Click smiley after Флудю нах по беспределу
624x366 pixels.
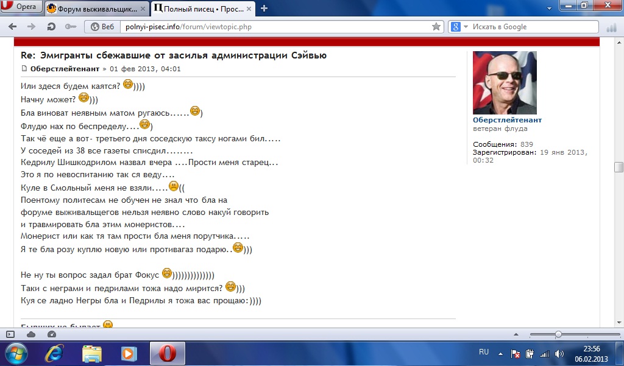coord(144,124)
